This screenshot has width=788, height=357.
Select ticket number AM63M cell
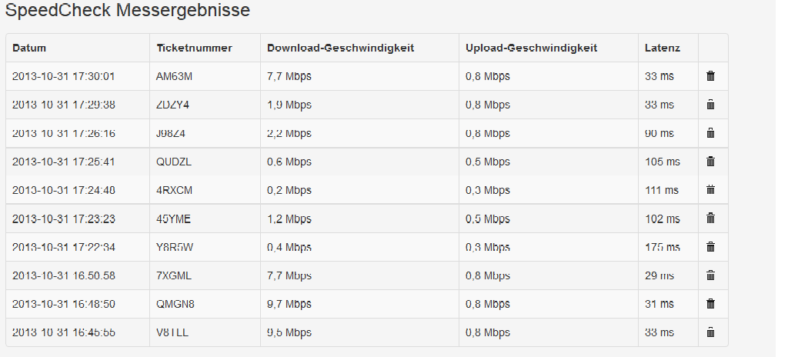point(175,76)
